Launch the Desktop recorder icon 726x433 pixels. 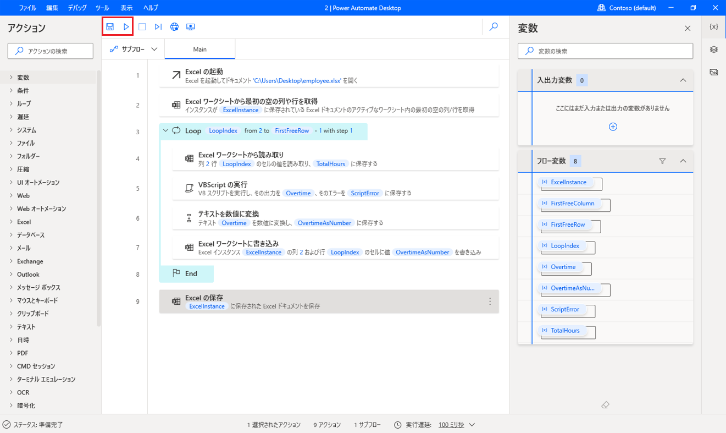point(191,26)
